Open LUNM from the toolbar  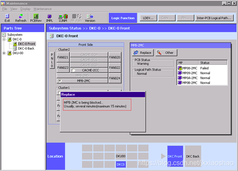pyautogui.click(x=63, y=18)
